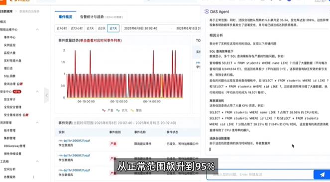Collapse the 智能运维中心 section chevron
Screen dimensions: 330x182
click(x=37, y=29)
